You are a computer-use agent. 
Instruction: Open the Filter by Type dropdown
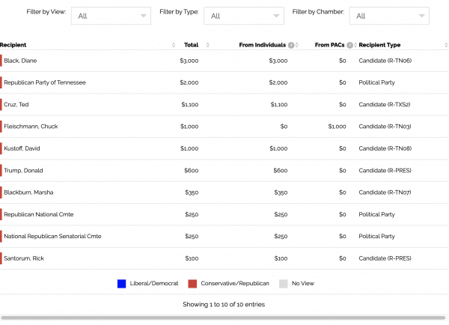[x=244, y=16]
